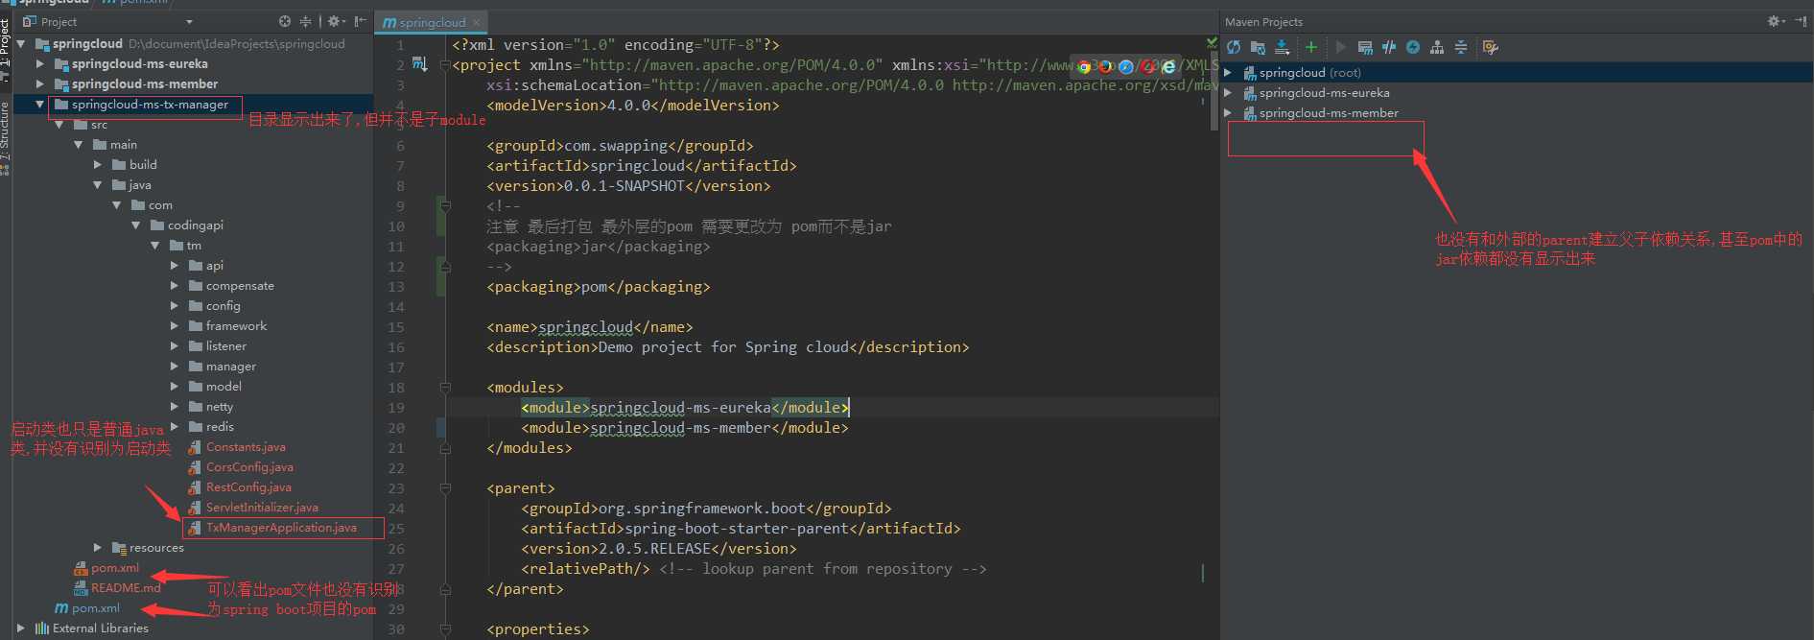Expand springcloud-ms-member in Maven panel
The height and width of the screenshot is (640, 1814).
pyautogui.click(x=1228, y=113)
